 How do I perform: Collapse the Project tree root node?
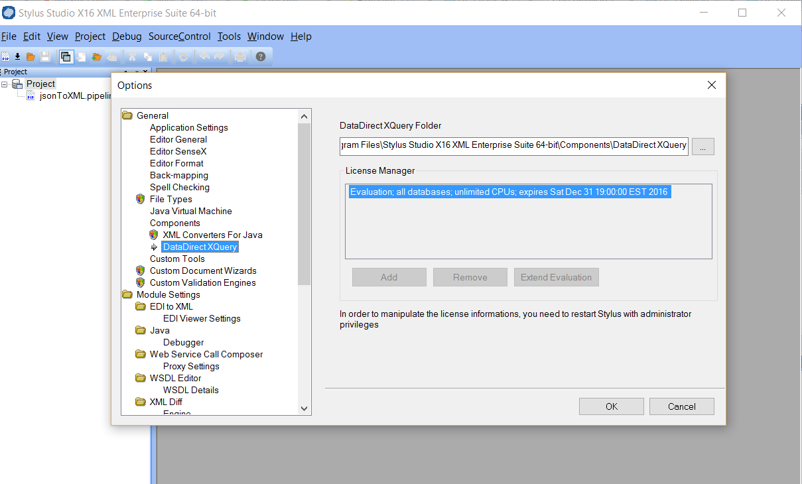pos(5,84)
